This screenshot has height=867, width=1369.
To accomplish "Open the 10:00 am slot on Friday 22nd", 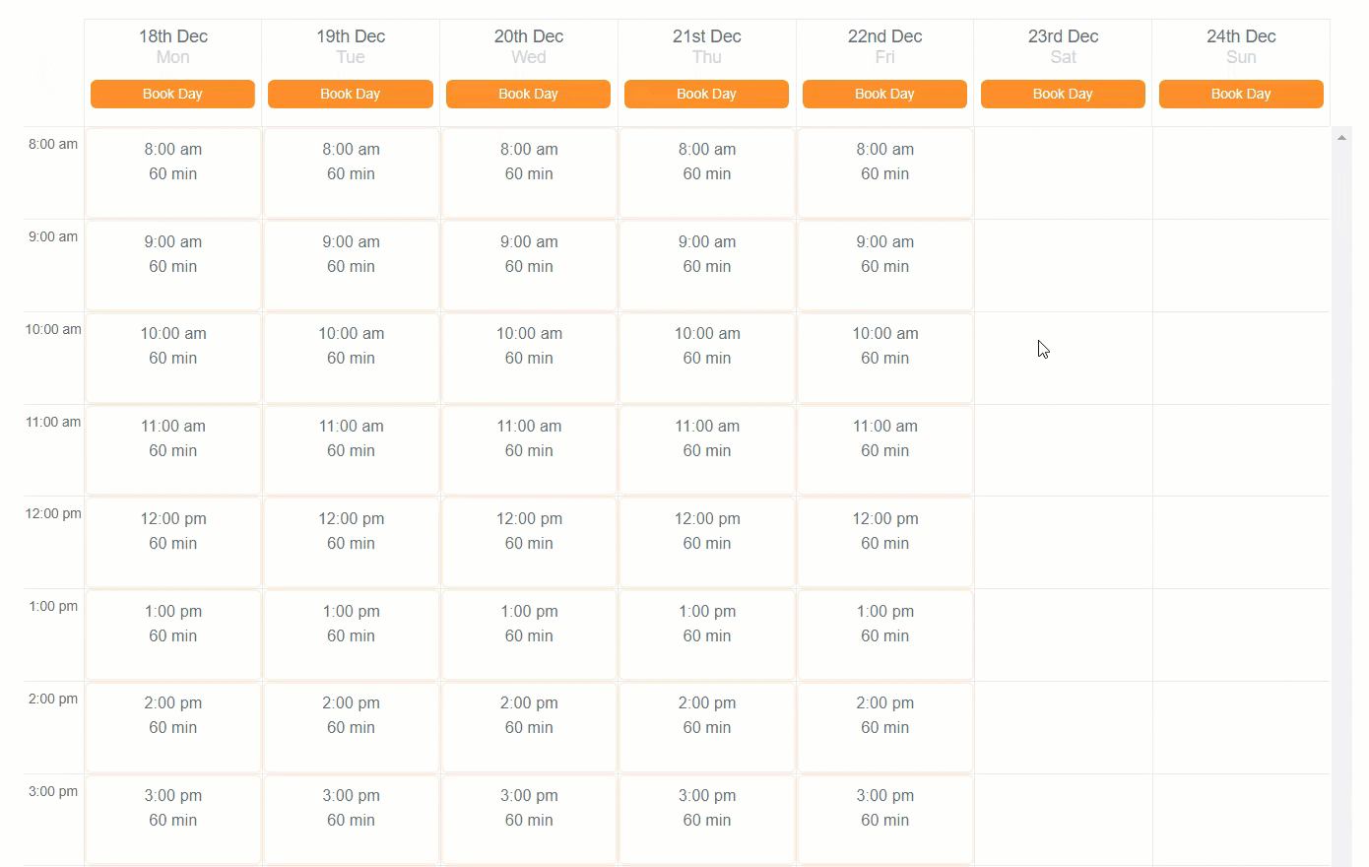I will pos(885,358).
